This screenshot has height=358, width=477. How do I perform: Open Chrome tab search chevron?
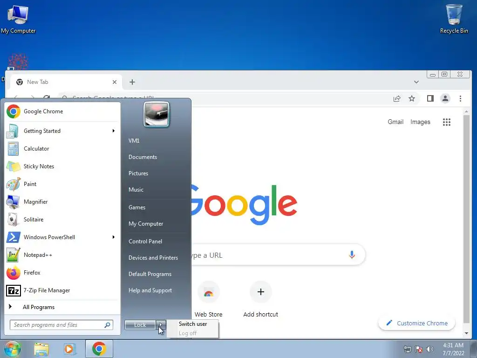coord(416,82)
